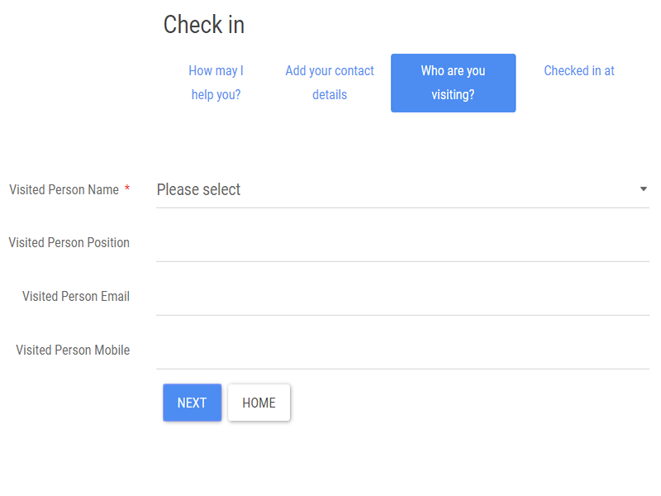Click the 'Please select' placeholder text
Screen dimensions: 661x496
tap(198, 189)
